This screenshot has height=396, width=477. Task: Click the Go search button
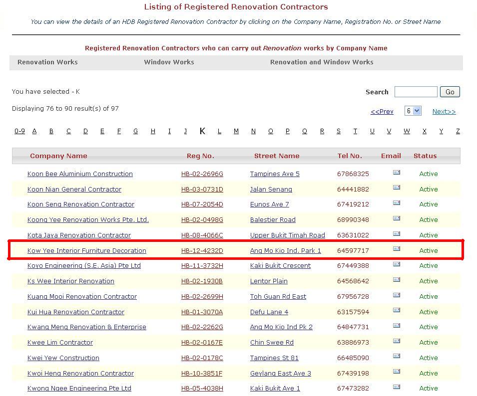[450, 92]
